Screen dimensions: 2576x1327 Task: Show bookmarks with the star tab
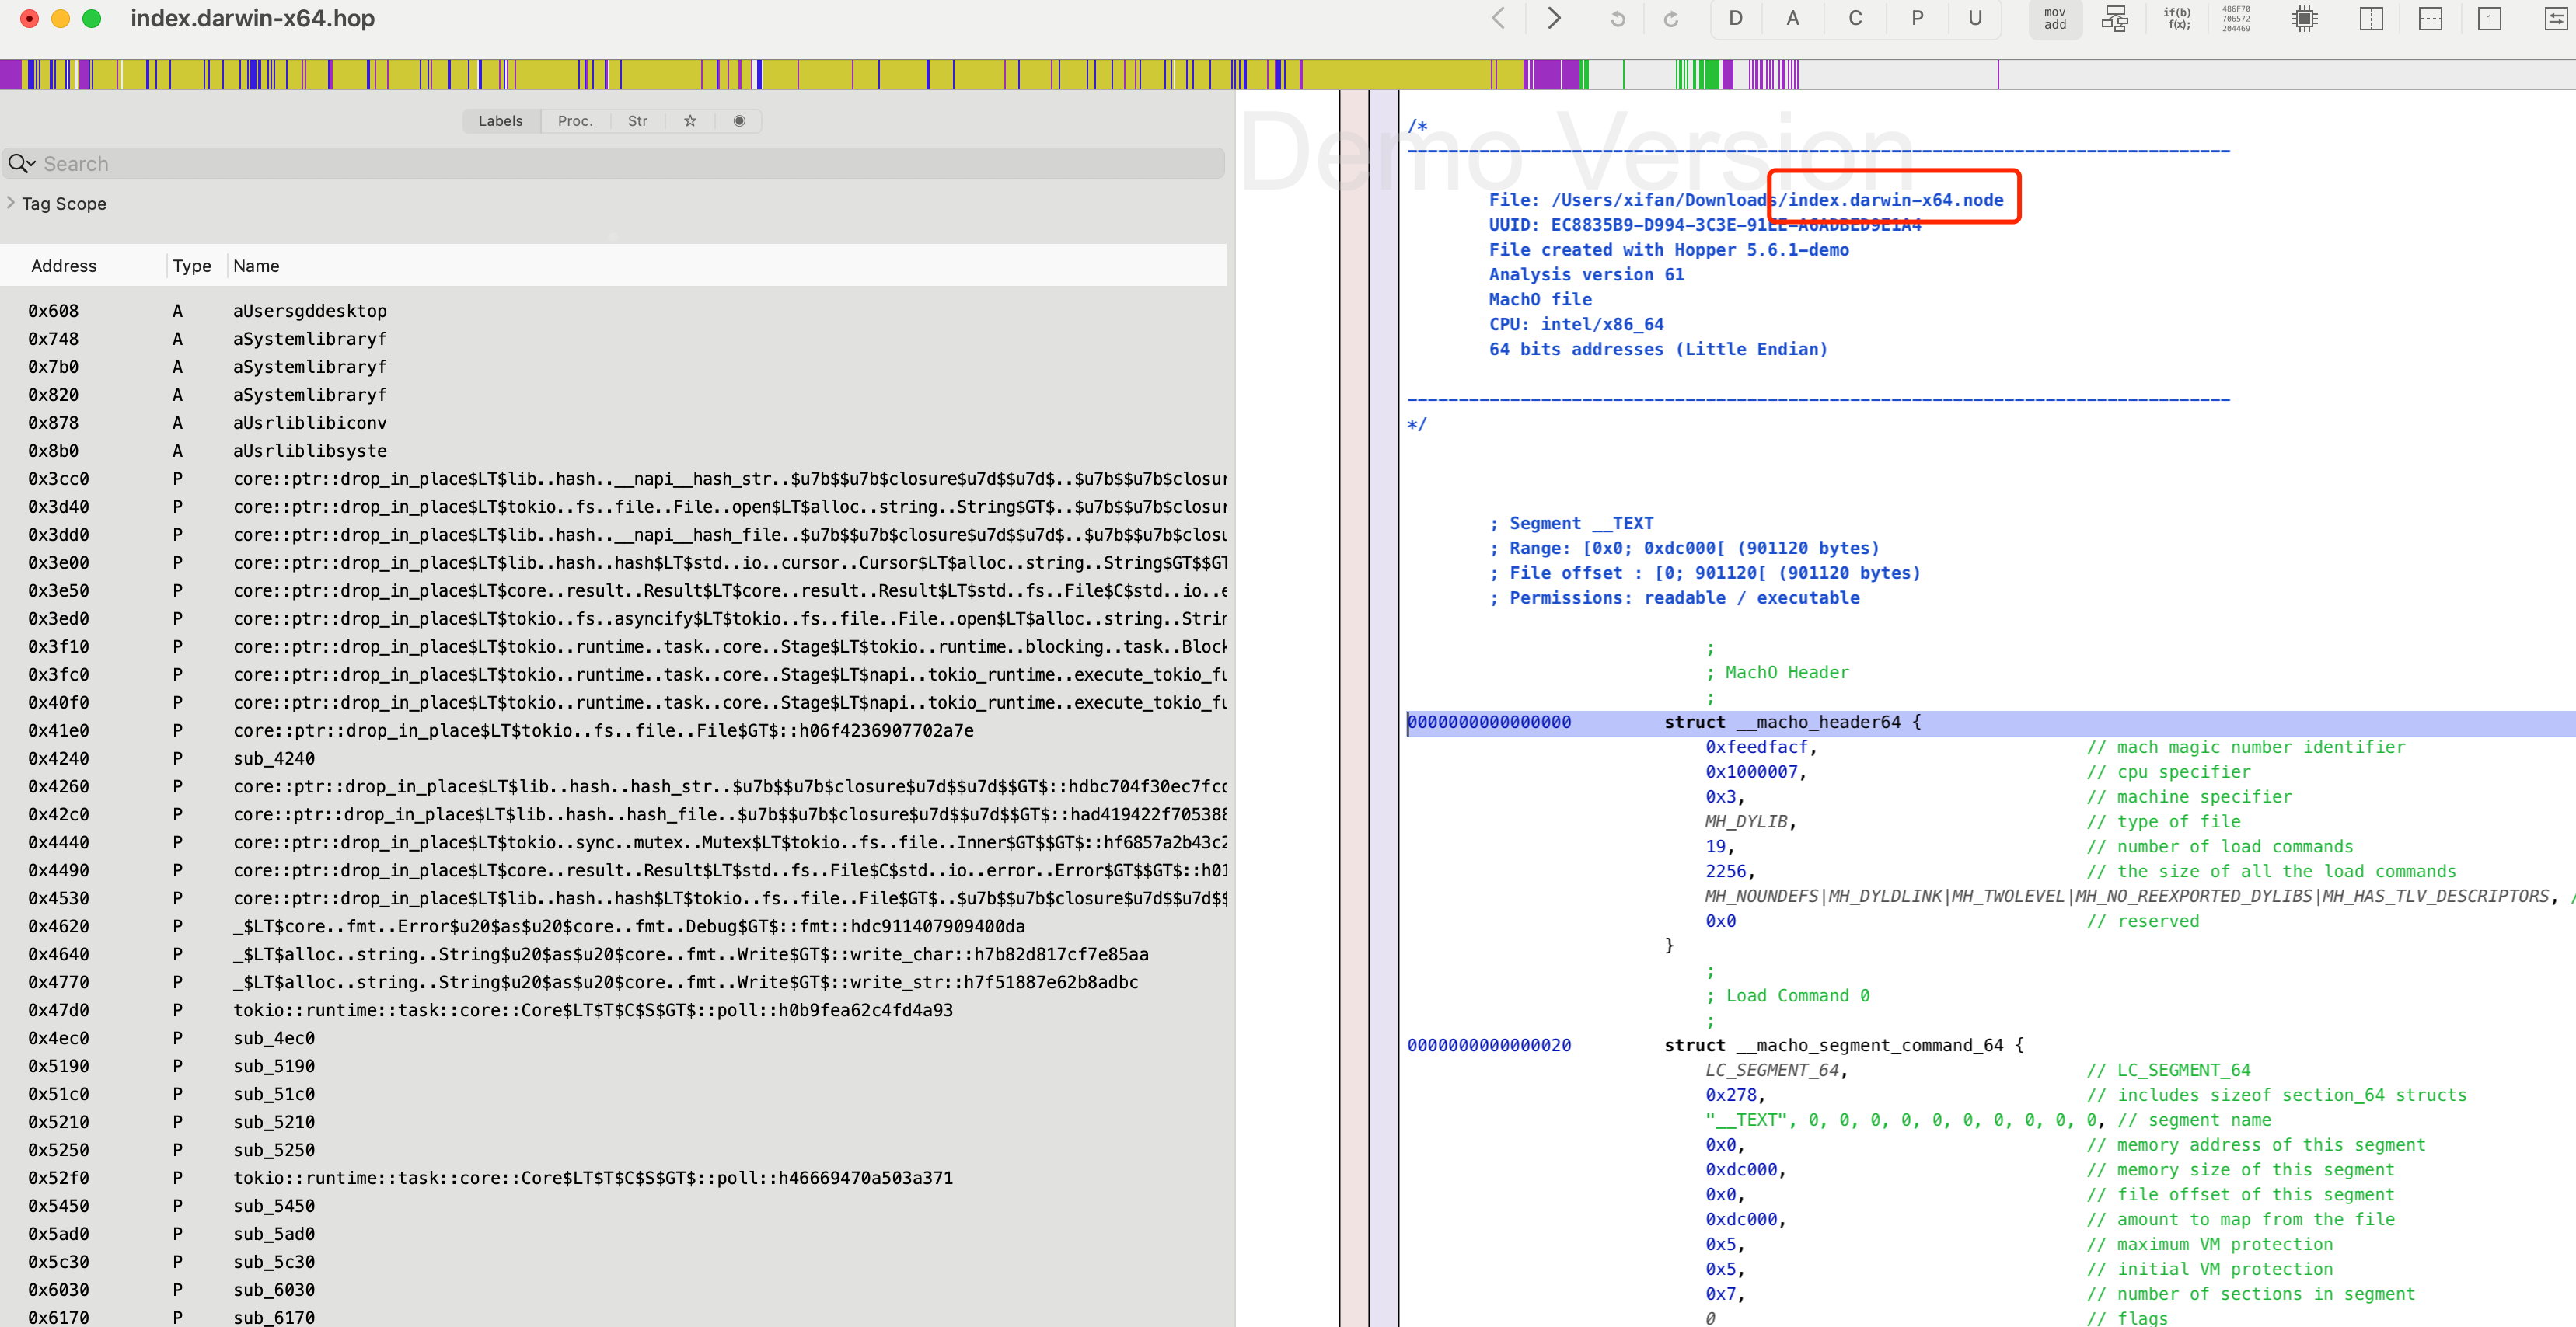pos(690,121)
